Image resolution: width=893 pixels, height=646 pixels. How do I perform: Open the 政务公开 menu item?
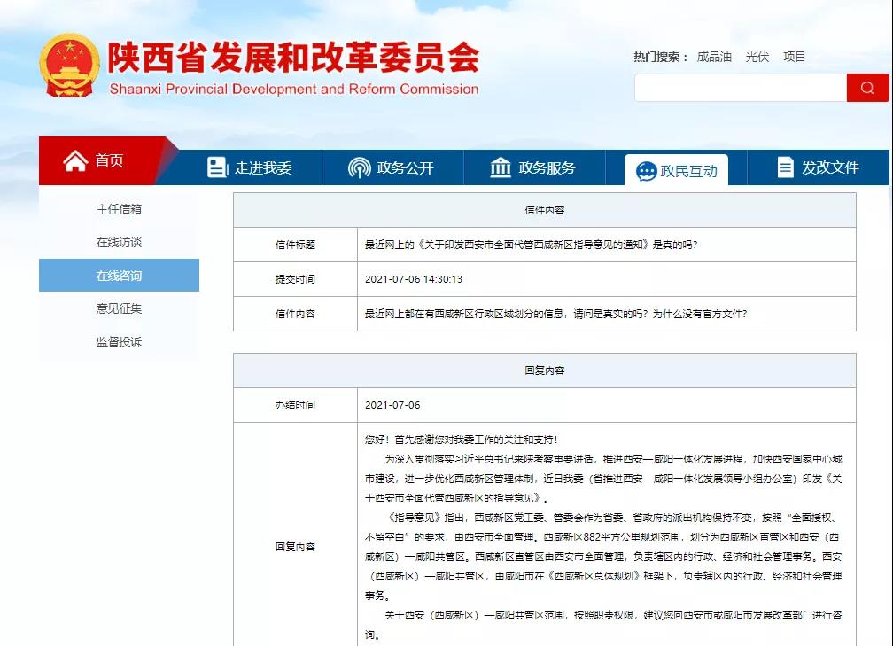(393, 167)
